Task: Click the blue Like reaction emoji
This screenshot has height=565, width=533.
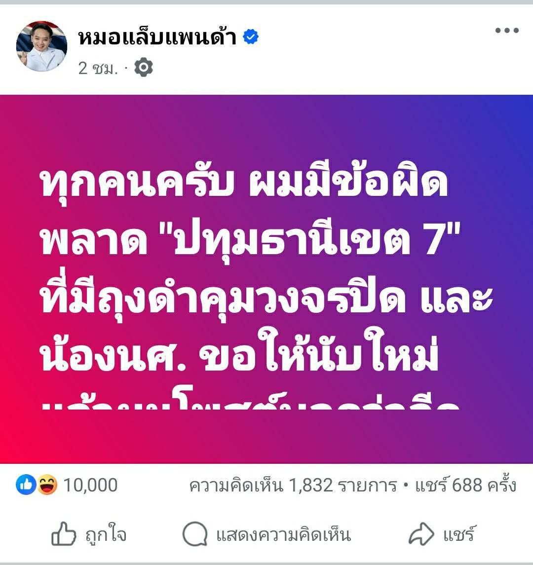Action: tap(26, 485)
